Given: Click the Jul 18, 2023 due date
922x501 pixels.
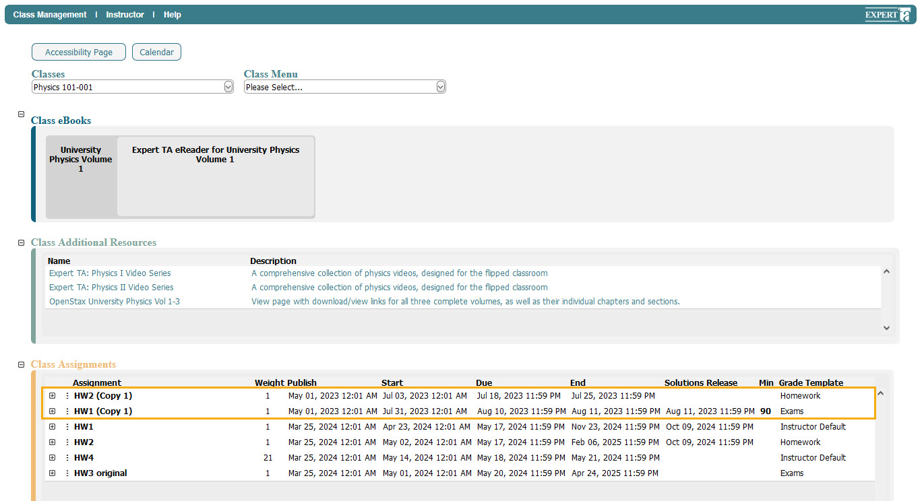Looking at the screenshot, I should (x=519, y=396).
